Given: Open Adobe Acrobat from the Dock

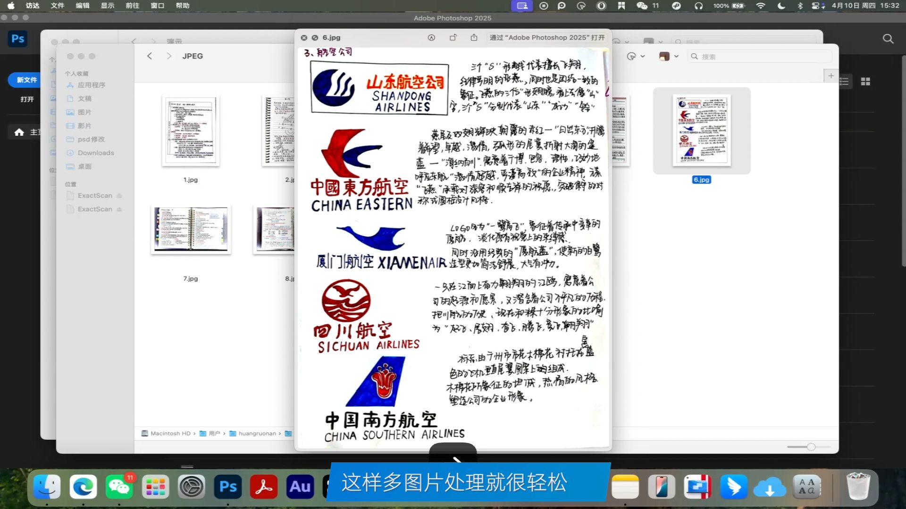Looking at the screenshot, I should pyautogui.click(x=264, y=487).
